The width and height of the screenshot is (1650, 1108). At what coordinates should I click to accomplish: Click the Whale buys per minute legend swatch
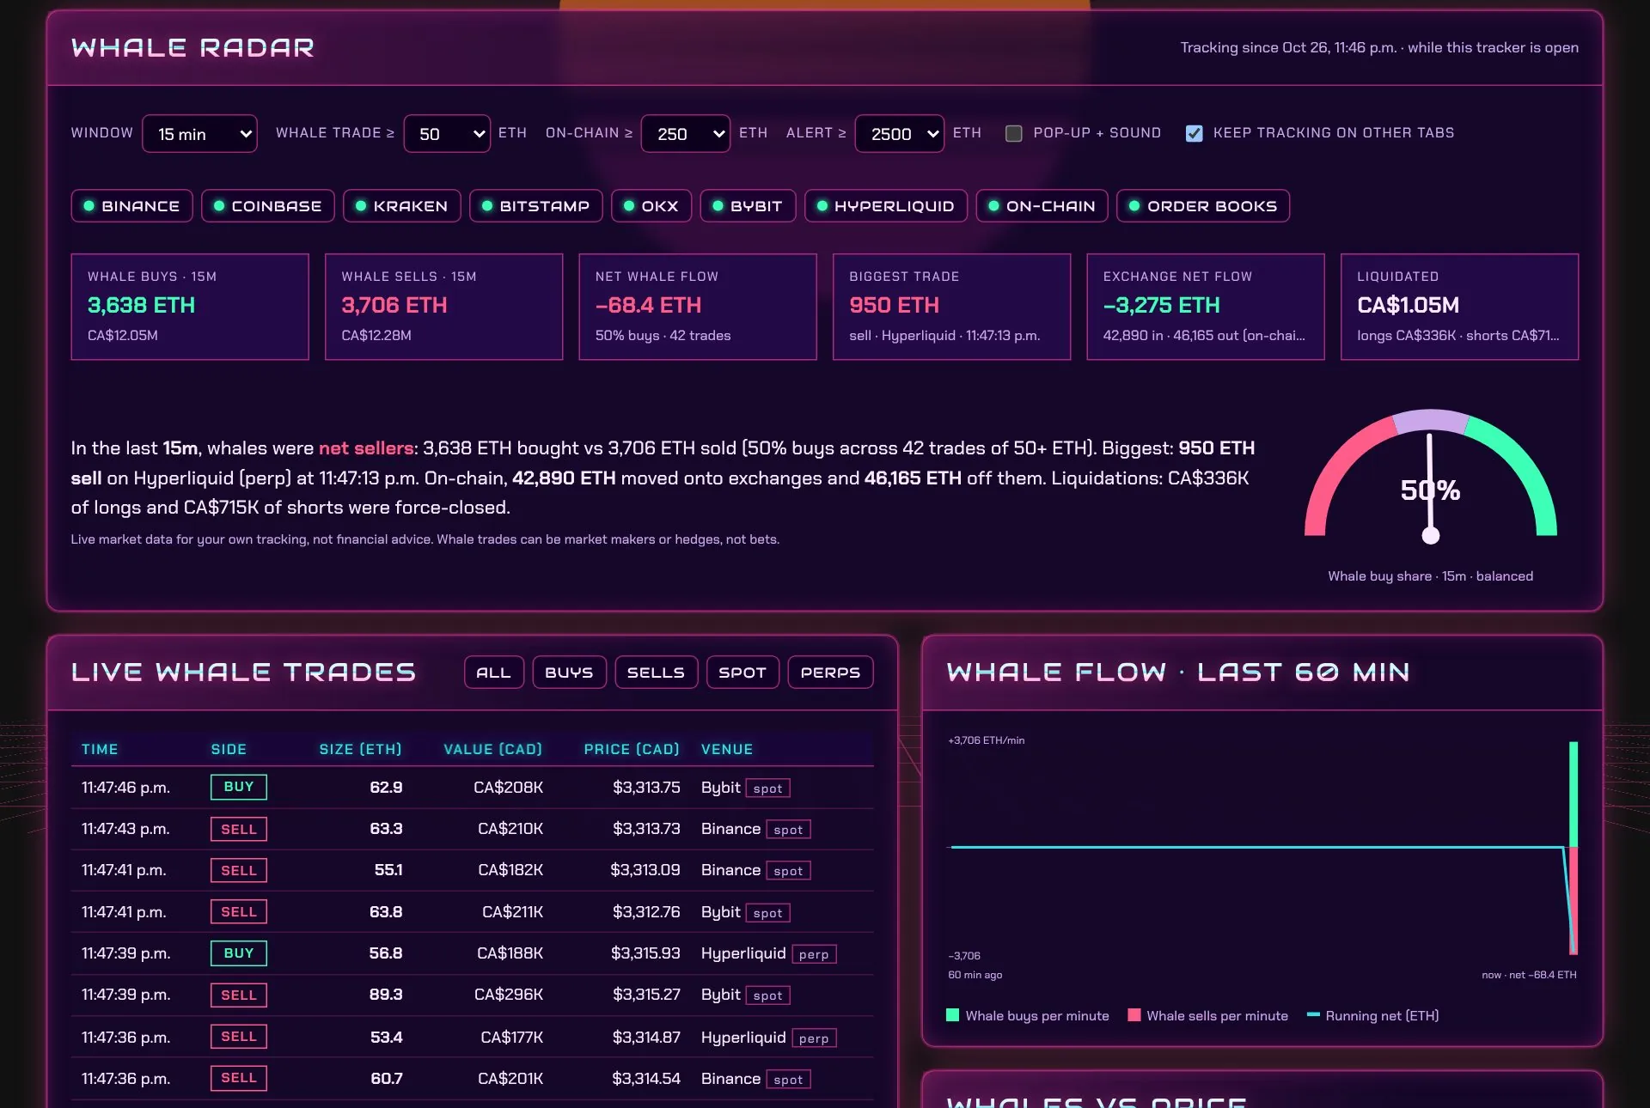[952, 1015]
